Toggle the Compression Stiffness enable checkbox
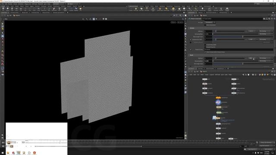The width and height of the screenshot is (276, 155). point(191,40)
